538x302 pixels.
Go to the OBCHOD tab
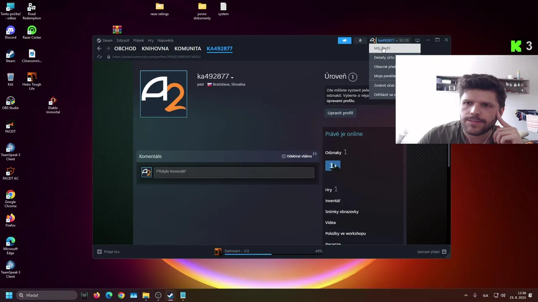point(125,49)
